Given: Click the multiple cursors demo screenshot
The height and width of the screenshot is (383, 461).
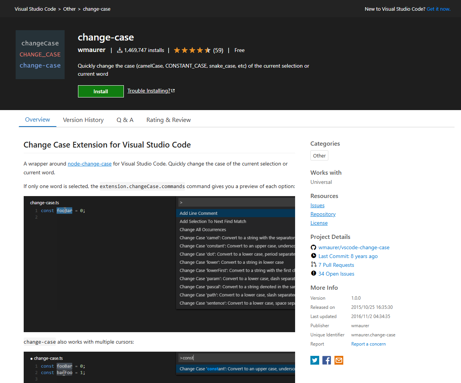Looking at the screenshot, I should pos(159,367).
